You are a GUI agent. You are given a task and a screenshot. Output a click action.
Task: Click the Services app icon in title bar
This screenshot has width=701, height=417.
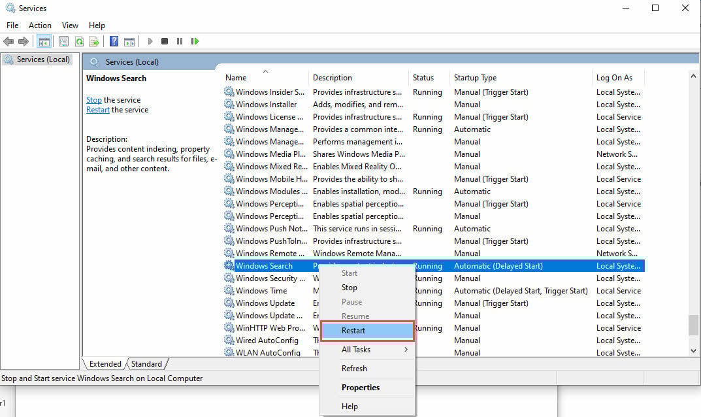10,8
